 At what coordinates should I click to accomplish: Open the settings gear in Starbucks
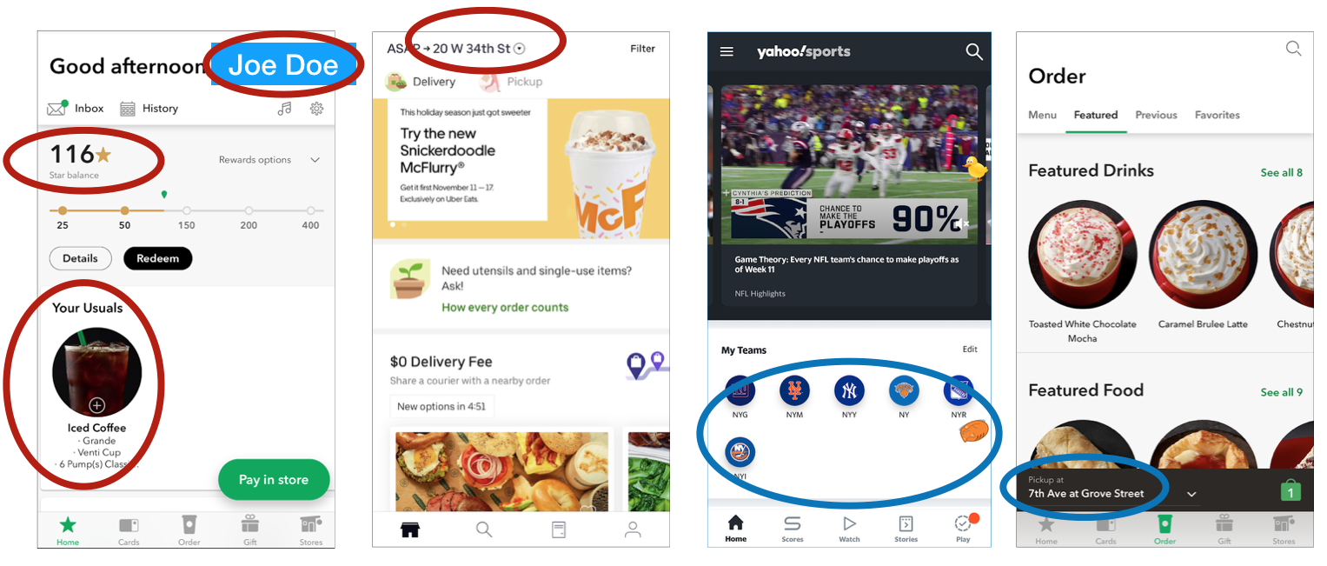tap(317, 109)
